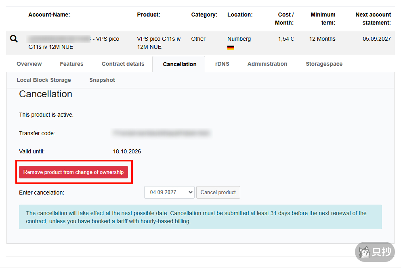The height and width of the screenshot is (268, 401).
Task: Click the Nürnberg location text
Action: [x=239, y=39]
